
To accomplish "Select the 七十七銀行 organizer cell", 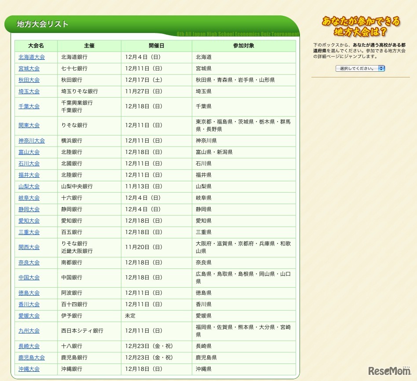I will click(89, 69).
